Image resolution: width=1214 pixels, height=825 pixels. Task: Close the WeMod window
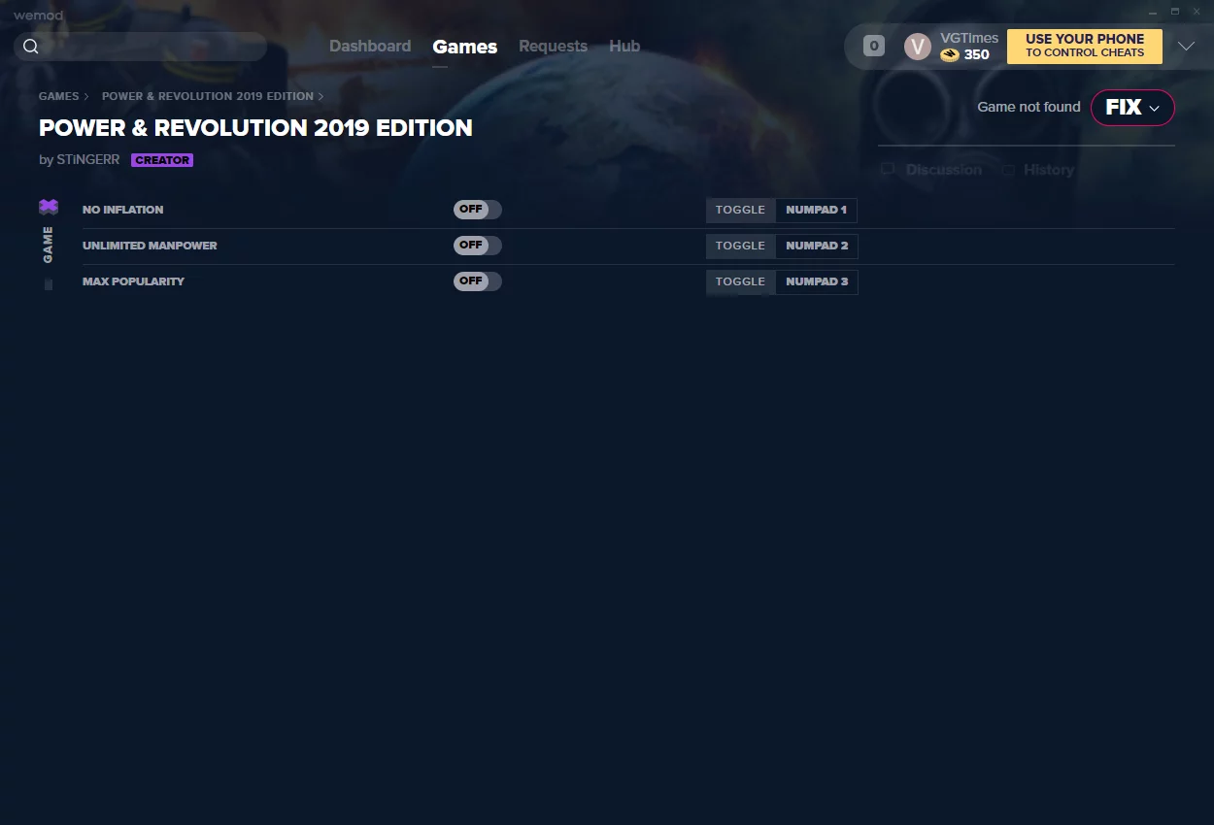(x=1198, y=12)
